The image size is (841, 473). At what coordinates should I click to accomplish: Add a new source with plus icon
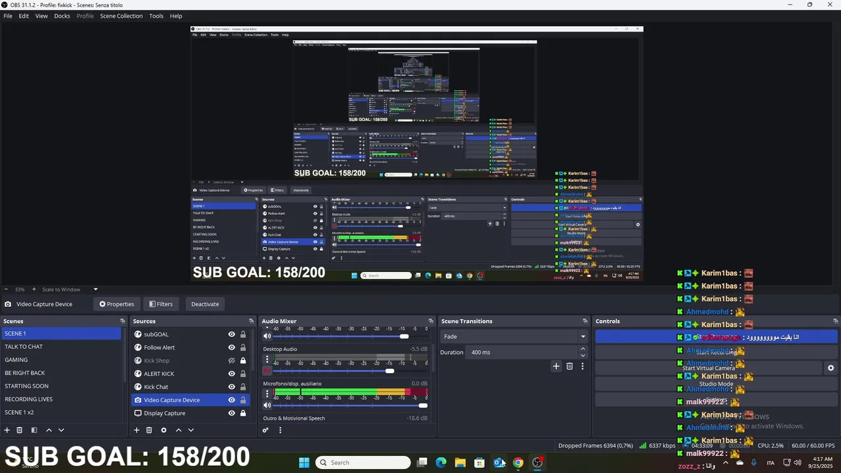(x=137, y=430)
